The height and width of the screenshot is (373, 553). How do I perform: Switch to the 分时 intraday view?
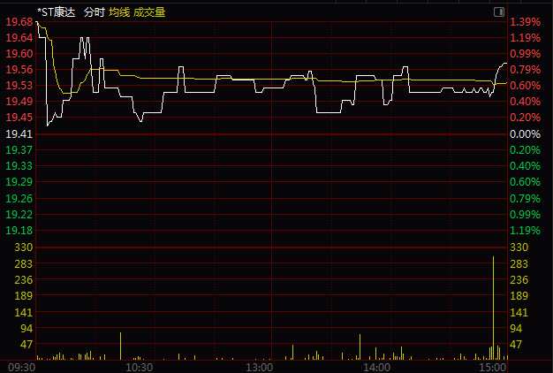(x=95, y=12)
